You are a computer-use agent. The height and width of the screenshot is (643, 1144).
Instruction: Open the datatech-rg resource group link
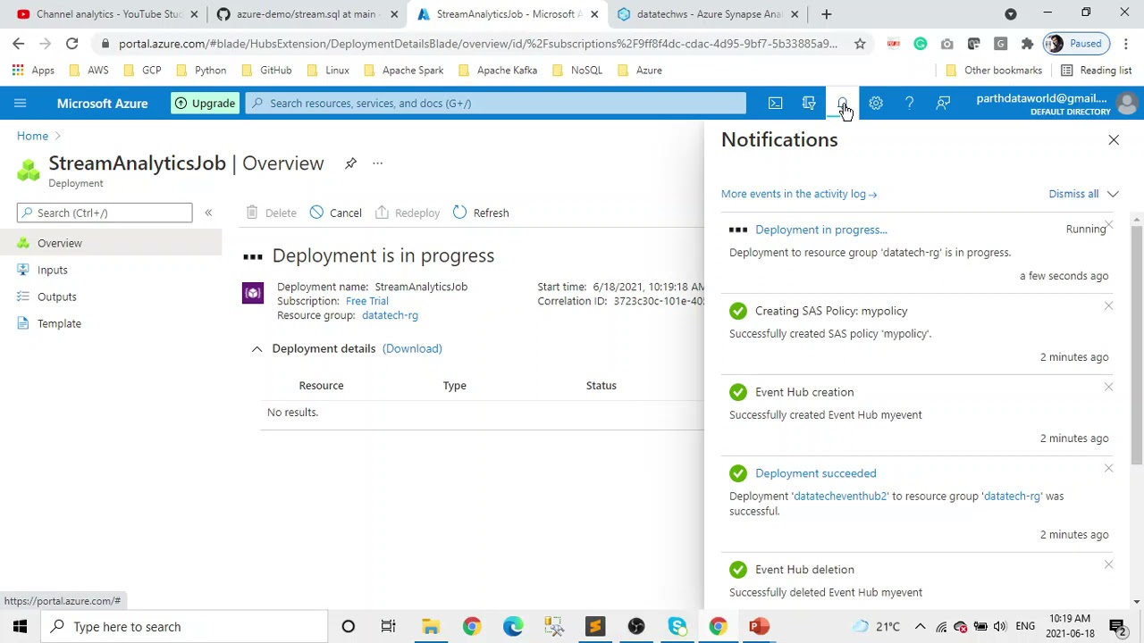tap(390, 315)
